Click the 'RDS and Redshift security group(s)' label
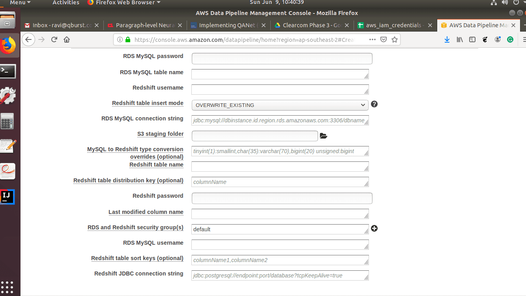 [x=135, y=227]
